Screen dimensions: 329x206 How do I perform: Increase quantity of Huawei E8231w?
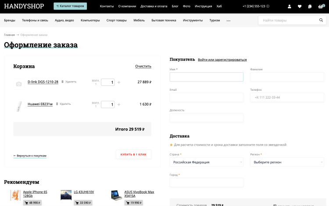pyautogui.click(x=119, y=105)
